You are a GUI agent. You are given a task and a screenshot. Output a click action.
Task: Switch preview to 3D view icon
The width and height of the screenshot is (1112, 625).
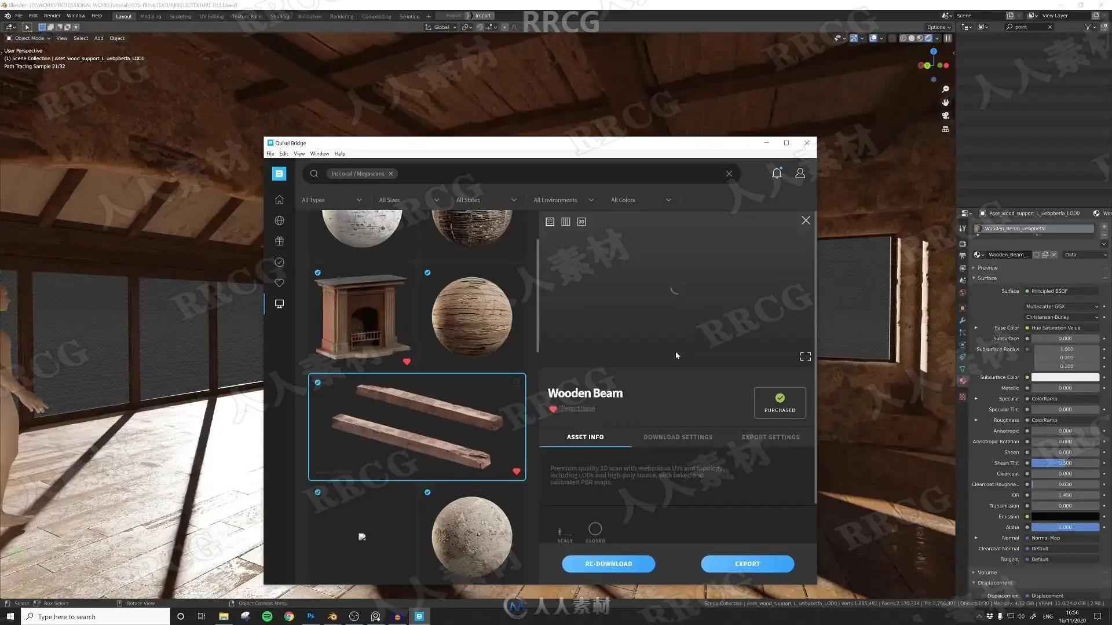pyautogui.click(x=581, y=222)
